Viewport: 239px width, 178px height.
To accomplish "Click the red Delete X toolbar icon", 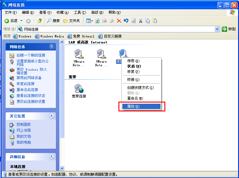I will tap(119, 21).
